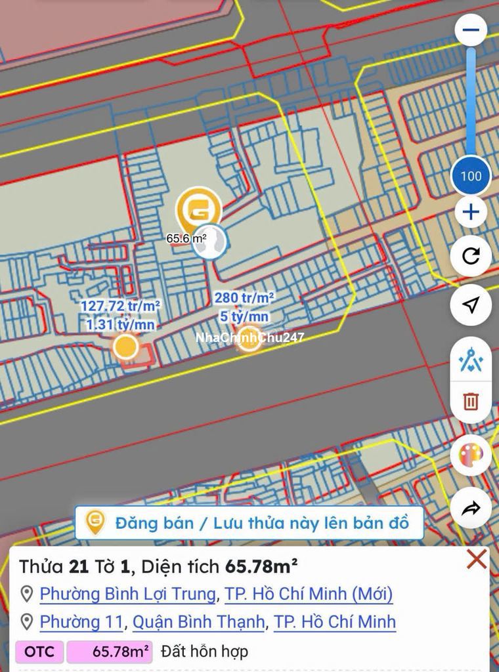Share the map using arrow icon
The height and width of the screenshot is (672, 499).
click(x=471, y=509)
